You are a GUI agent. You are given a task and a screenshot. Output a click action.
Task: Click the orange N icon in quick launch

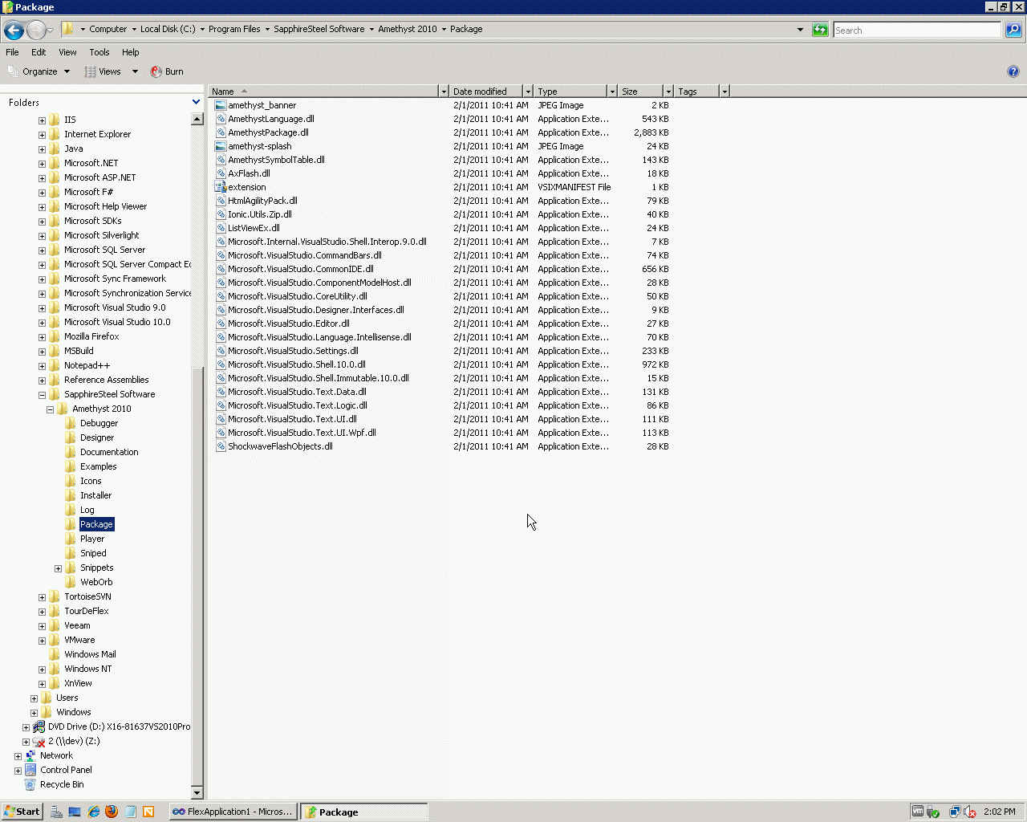pyautogui.click(x=148, y=812)
